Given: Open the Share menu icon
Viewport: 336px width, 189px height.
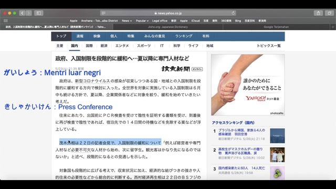Looking at the screenshot, I should [319, 13].
